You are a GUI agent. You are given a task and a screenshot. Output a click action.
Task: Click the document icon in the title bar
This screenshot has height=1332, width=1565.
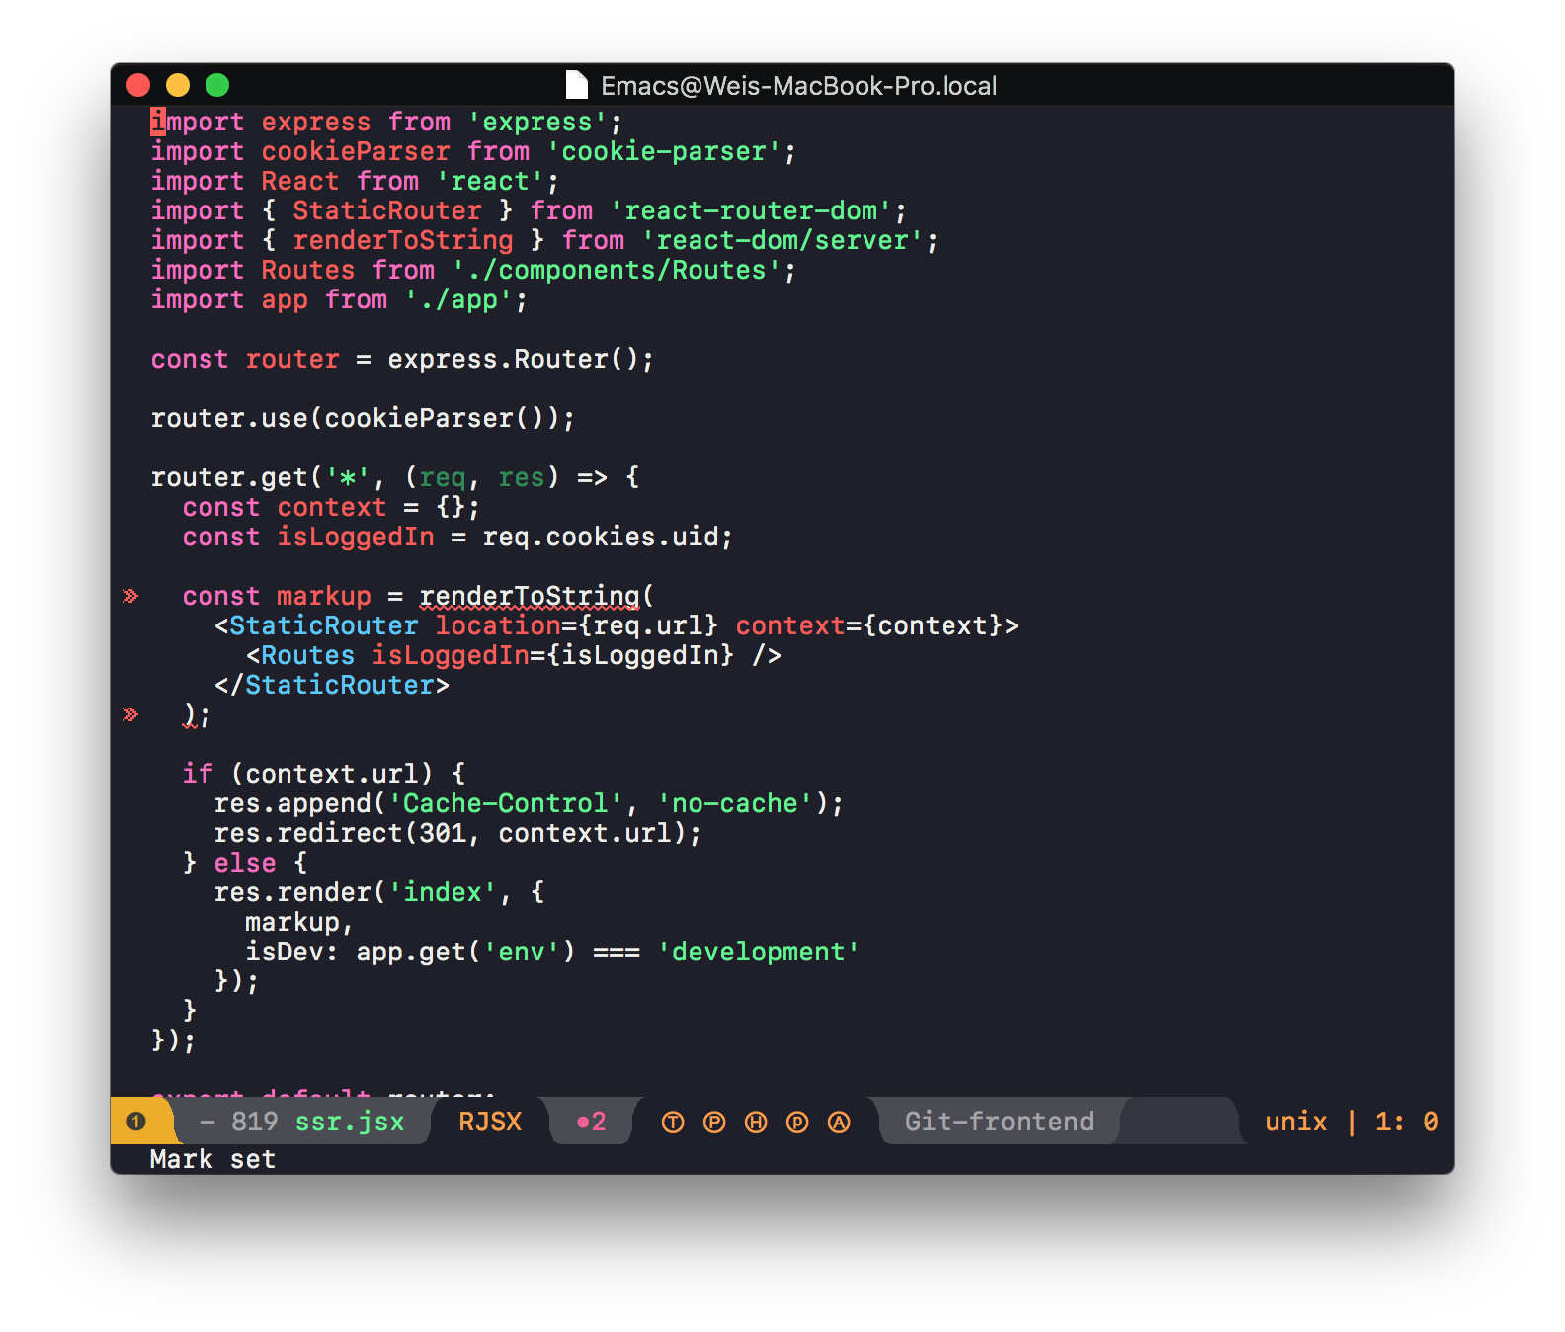pos(577,85)
